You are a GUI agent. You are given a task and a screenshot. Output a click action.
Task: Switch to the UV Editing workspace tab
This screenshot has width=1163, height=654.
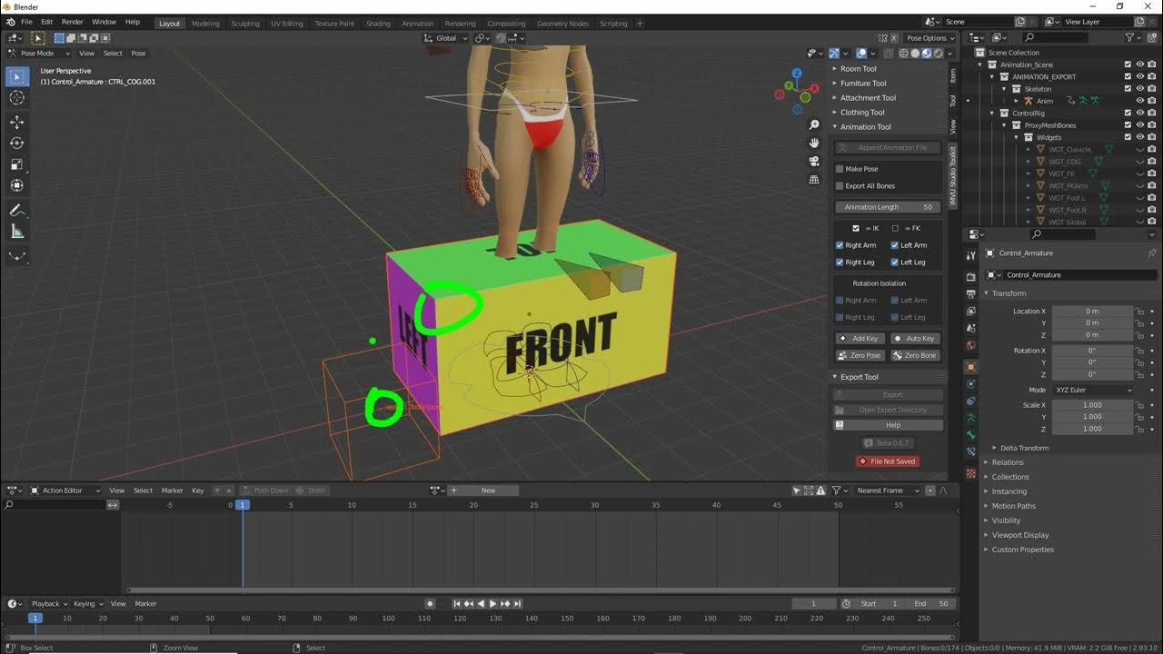pyautogui.click(x=287, y=24)
